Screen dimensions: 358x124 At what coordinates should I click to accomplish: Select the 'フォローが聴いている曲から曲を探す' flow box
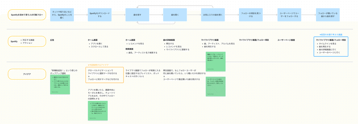328,15
